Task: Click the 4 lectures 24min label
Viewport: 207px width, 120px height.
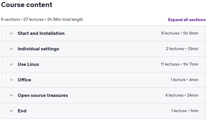Action: (x=182, y=95)
